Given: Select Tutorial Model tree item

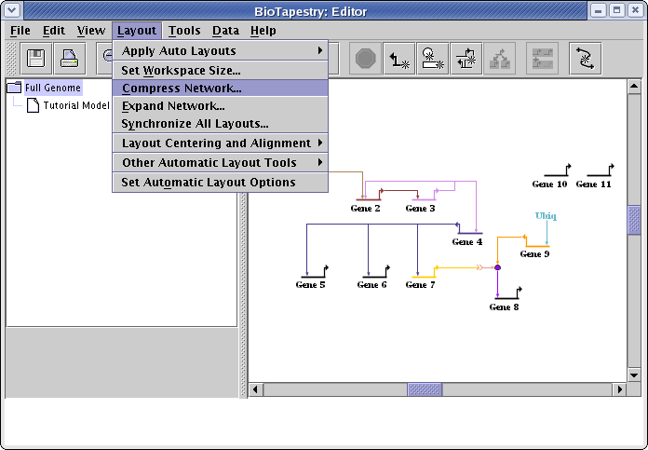Looking at the screenshot, I should 76,105.
